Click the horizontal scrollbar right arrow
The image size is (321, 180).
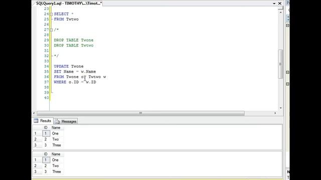pyautogui.click(x=275, y=113)
